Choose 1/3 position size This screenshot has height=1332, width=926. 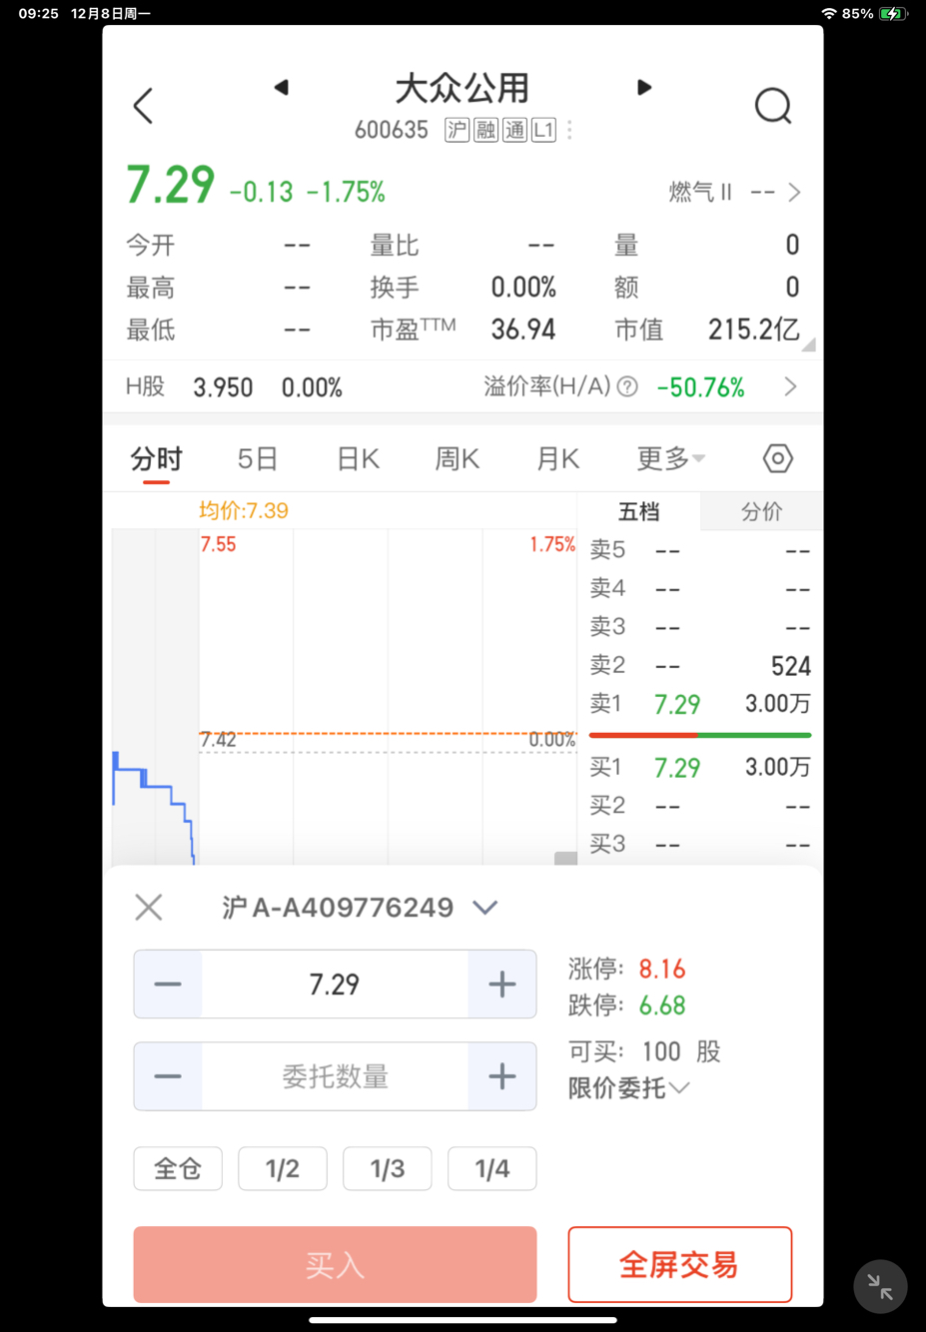tap(388, 1168)
